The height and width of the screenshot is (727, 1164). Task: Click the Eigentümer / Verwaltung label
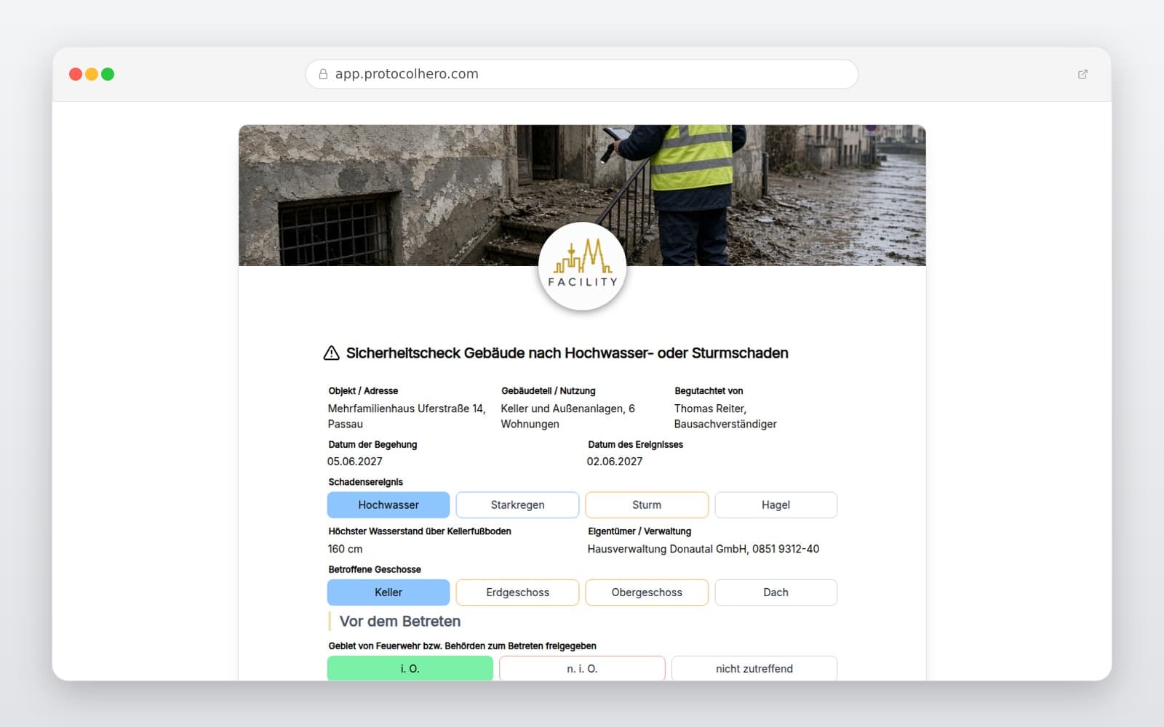click(x=639, y=531)
